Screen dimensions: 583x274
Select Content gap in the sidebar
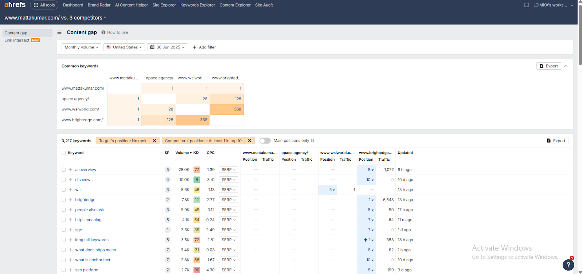click(27, 33)
